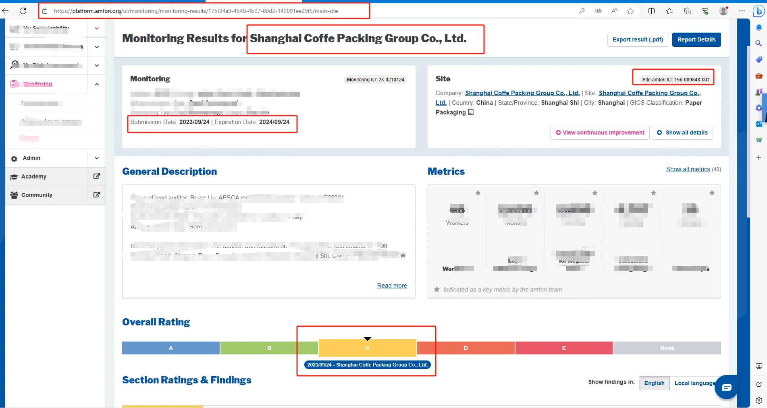
Task: Toggle second metric card star
Action: tap(536, 193)
